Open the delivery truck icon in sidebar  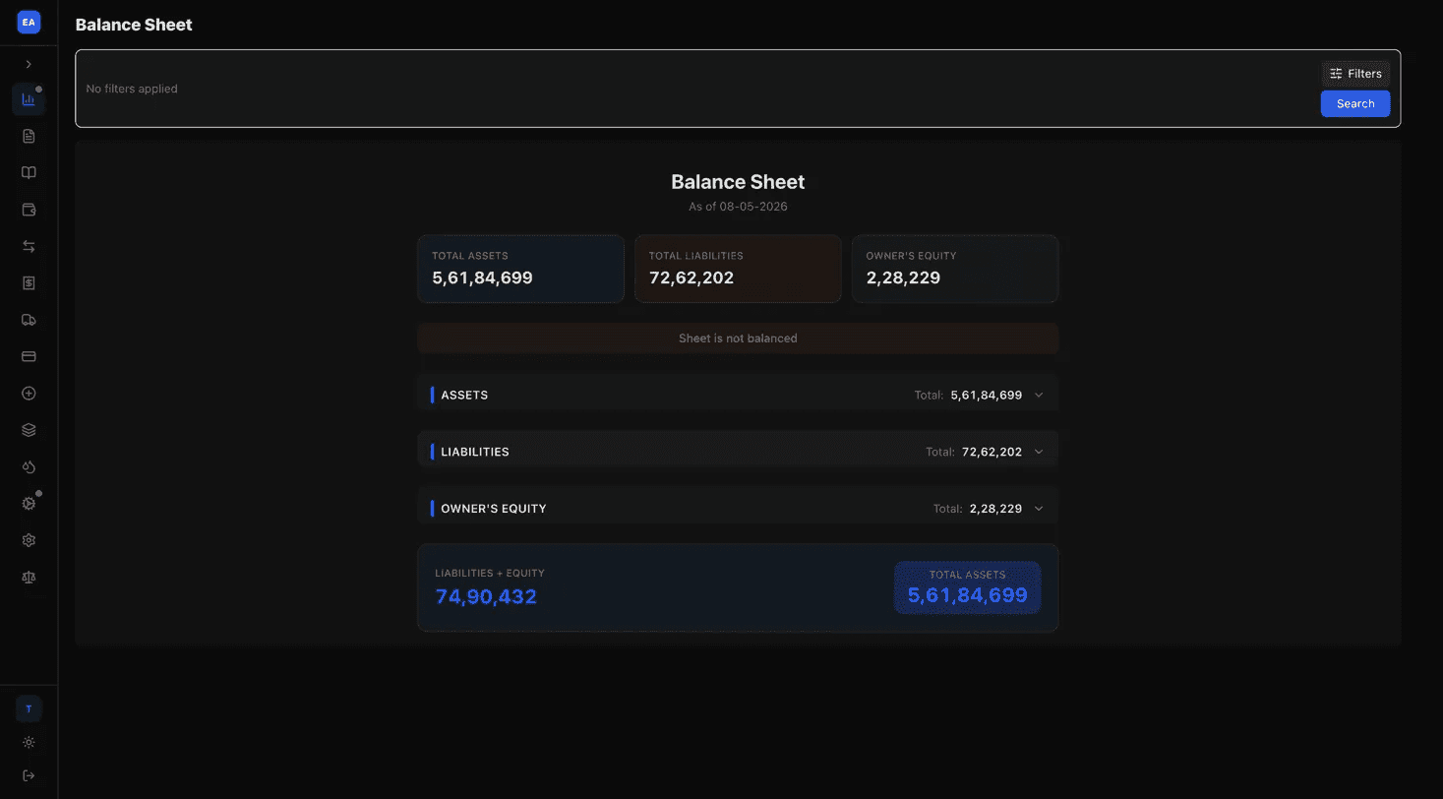[29, 320]
